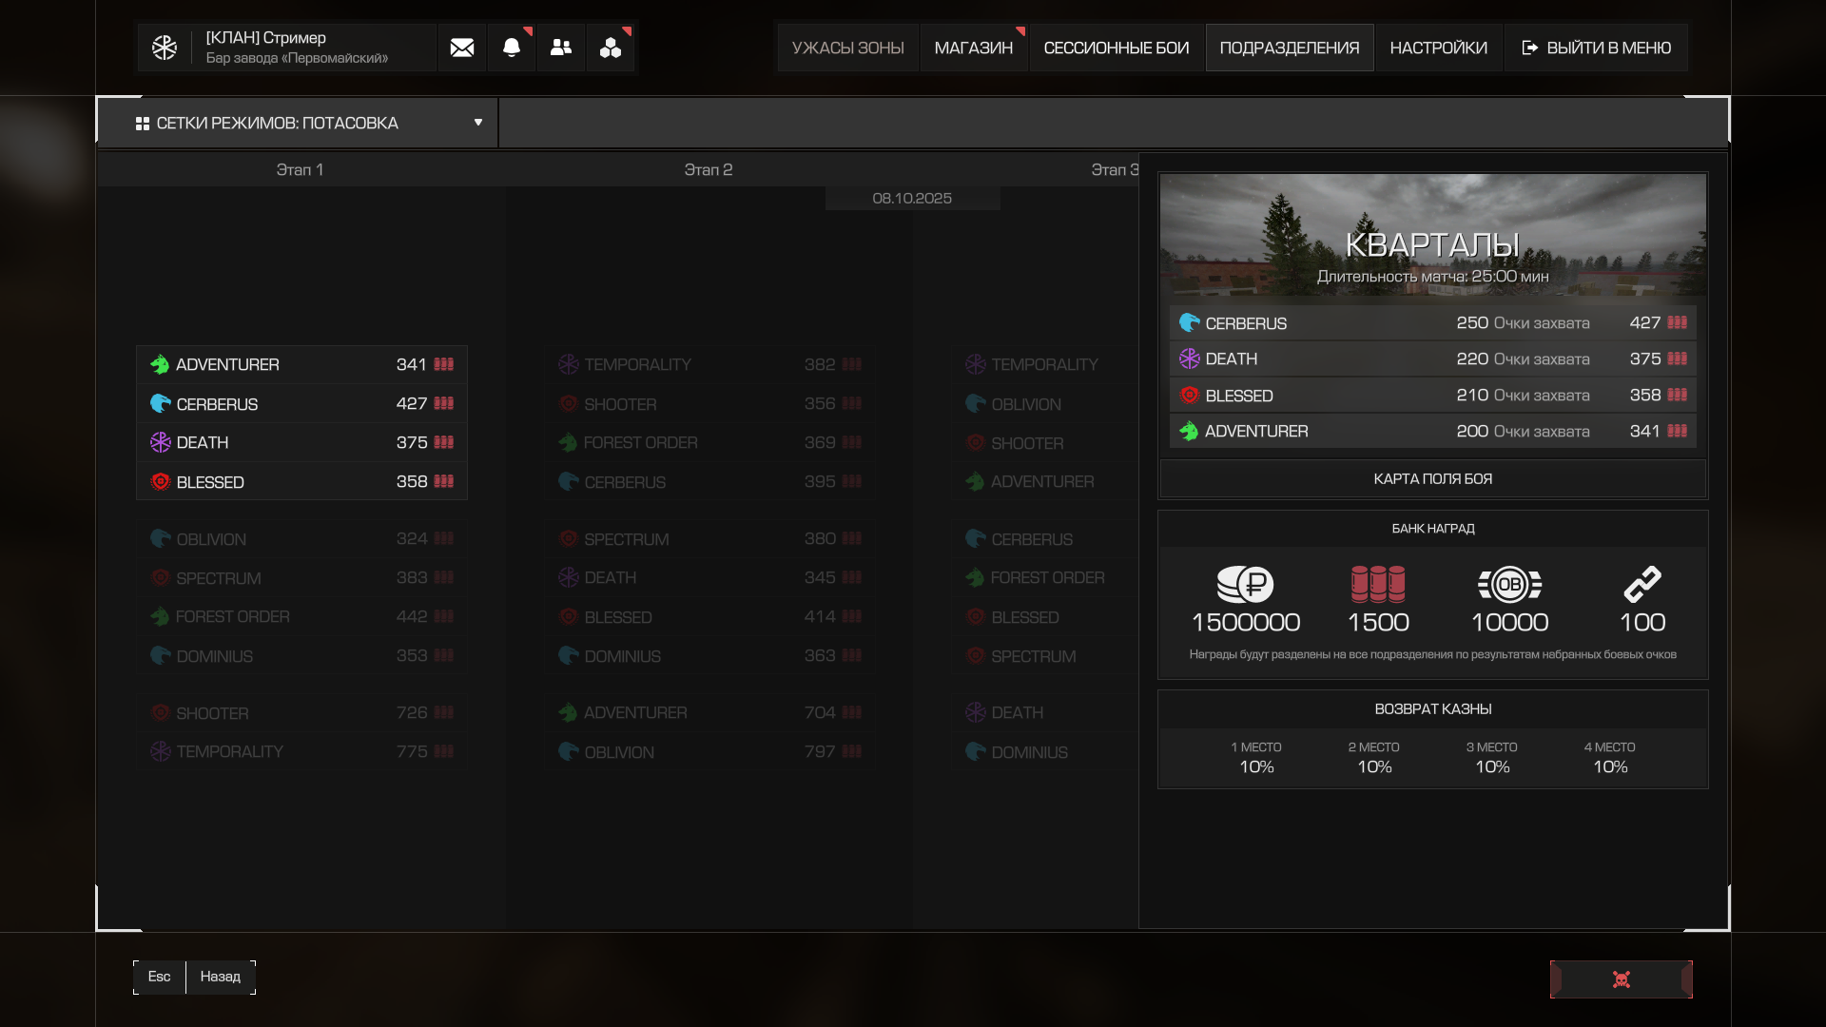Open the Настройки menu
The height and width of the screenshot is (1027, 1826).
[1438, 48]
